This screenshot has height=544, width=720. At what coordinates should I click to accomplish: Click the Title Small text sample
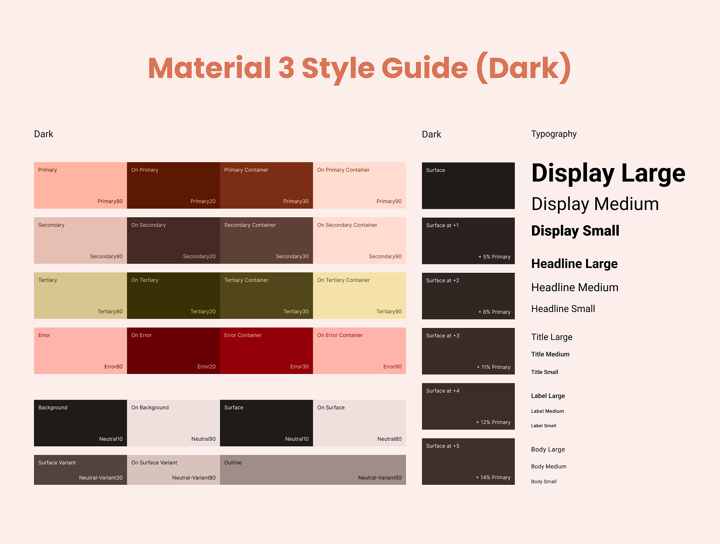pos(544,372)
